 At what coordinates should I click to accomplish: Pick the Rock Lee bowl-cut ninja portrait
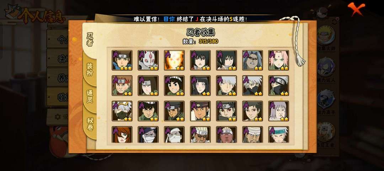[174, 85]
